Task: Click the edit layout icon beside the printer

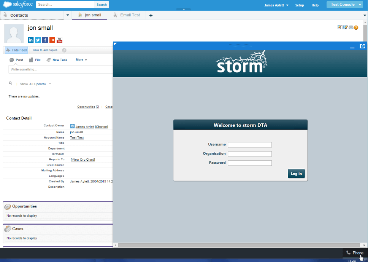Action: tap(345, 27)
